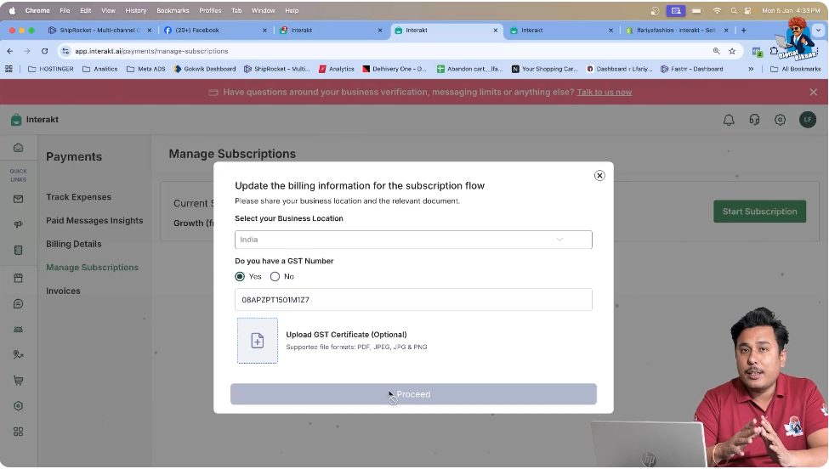
Task: Open Billing Details page
Action: pos(73,244)
